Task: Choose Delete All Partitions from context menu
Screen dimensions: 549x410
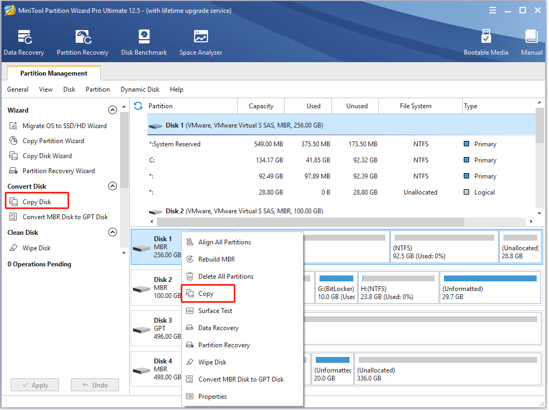Action: tap(242, 276)
